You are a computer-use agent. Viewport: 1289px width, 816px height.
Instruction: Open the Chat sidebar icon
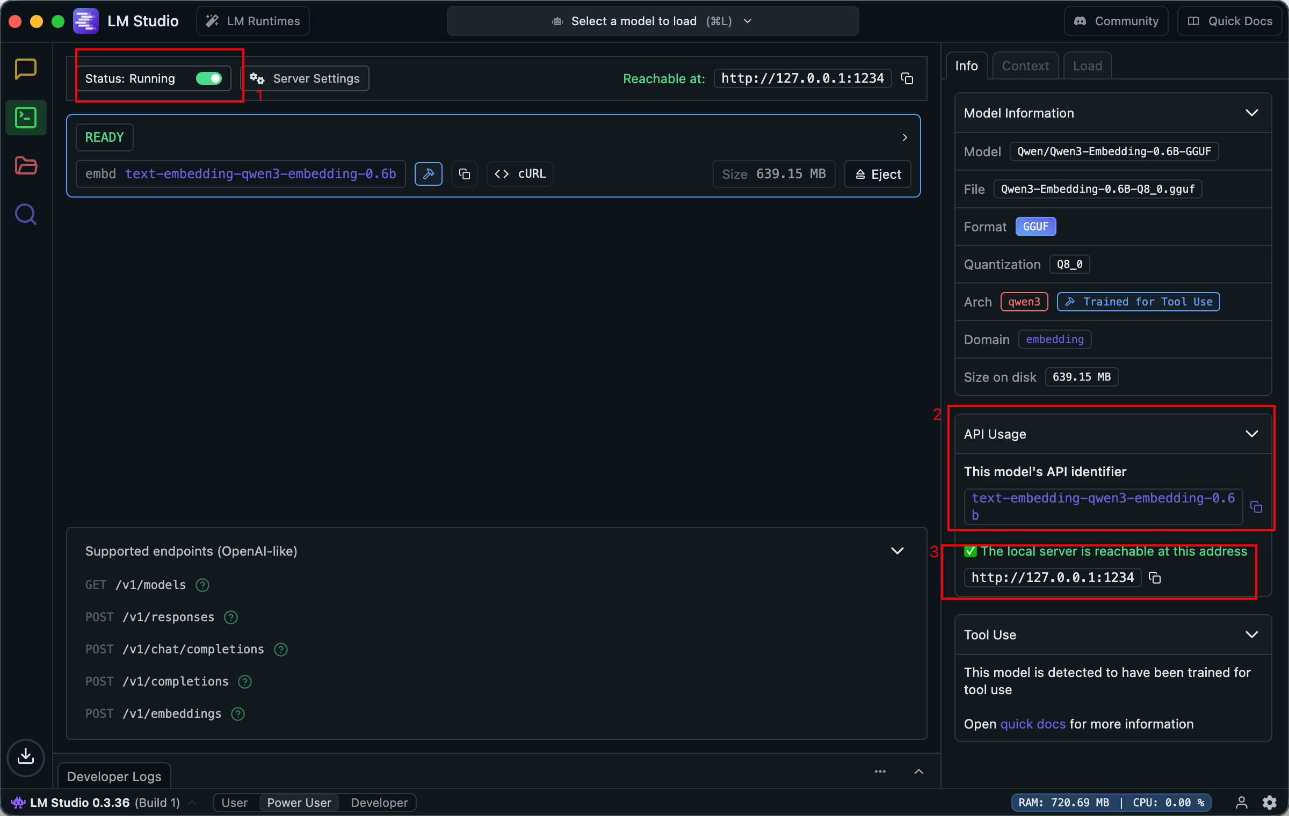pos(26,69)
